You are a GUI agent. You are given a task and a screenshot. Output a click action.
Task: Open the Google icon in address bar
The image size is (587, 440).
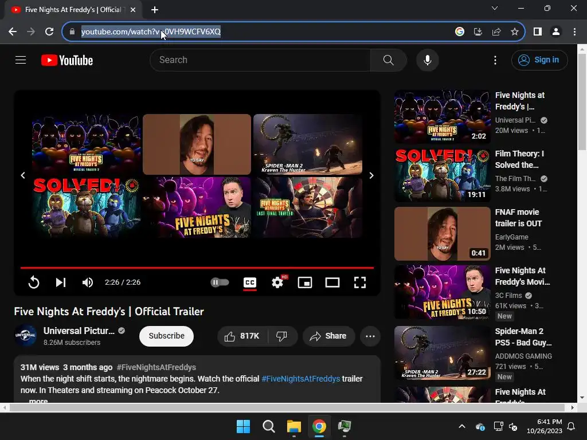coord(460,32)
